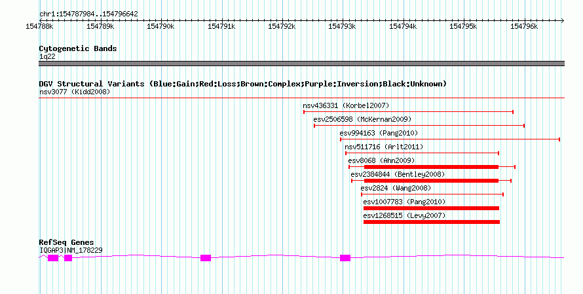Open the esv1007783 (Pang2010) variant label
This screenshot has height=294, width=583.
404,202
